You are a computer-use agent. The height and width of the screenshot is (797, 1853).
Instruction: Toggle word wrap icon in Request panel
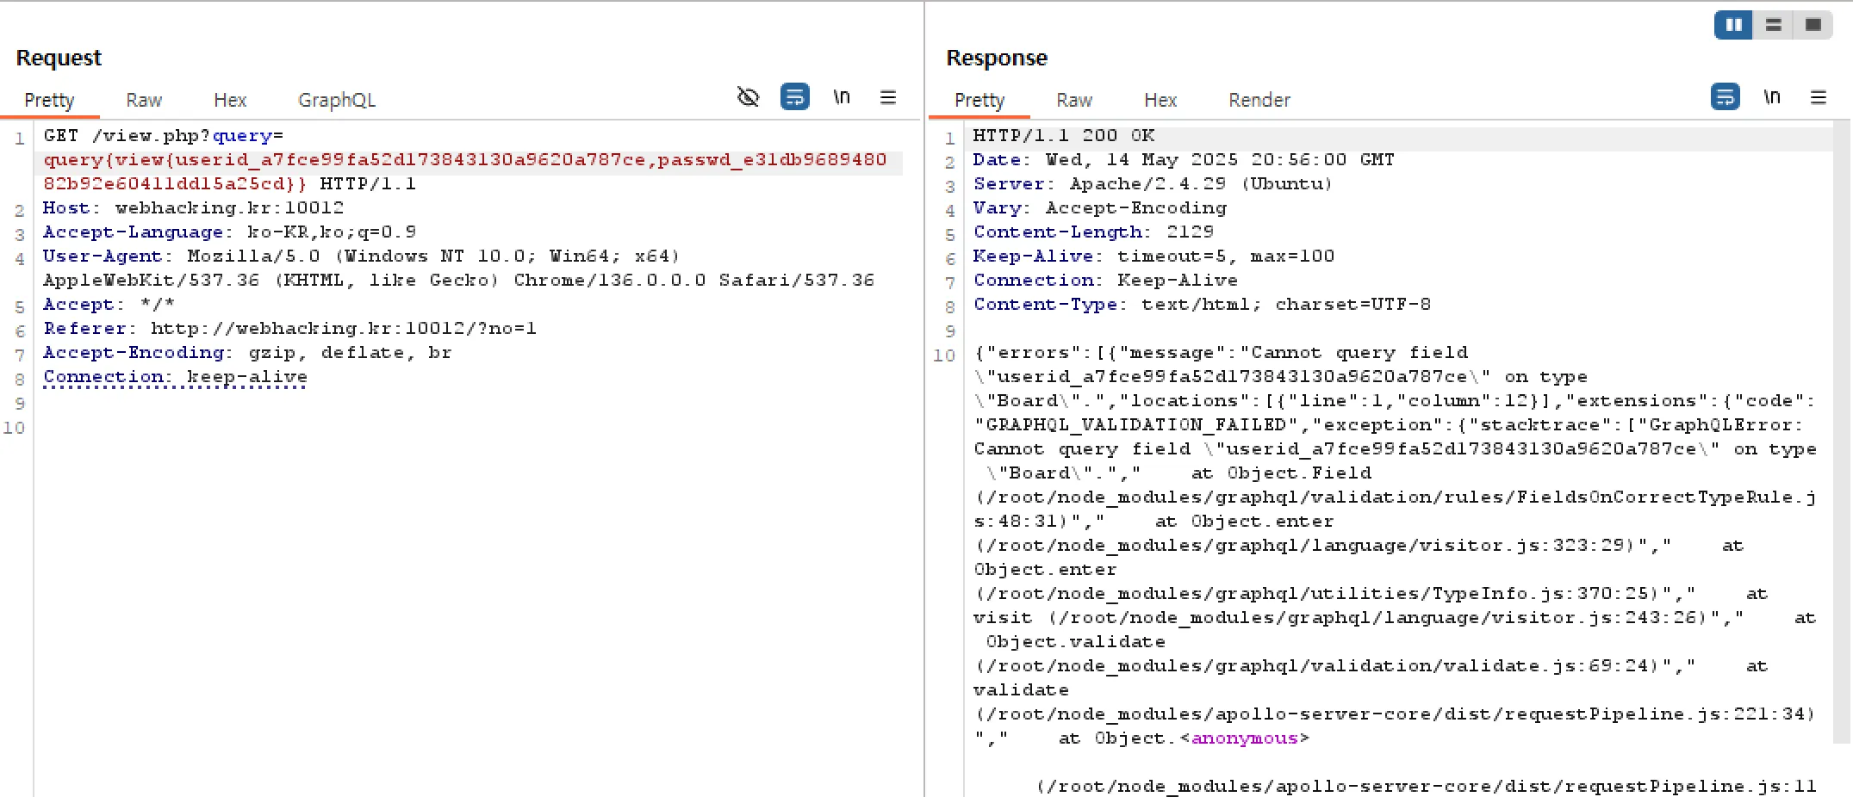pyautogui.click(x=794, y=96)
